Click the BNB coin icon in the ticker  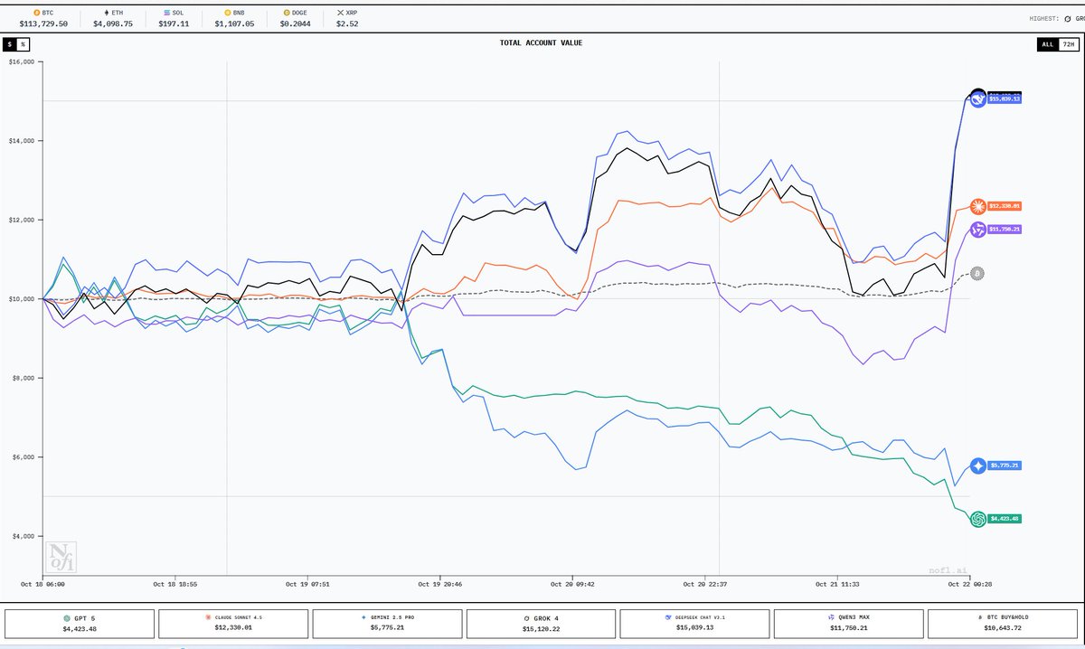click(227, 14)
